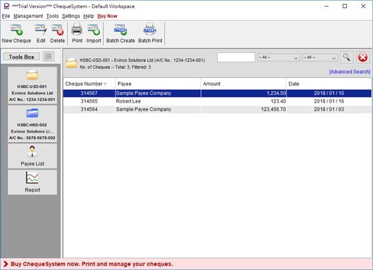The height and width of the screenshot is (270, 373).
Task: Open the Management menu
Action: point(28,16)
